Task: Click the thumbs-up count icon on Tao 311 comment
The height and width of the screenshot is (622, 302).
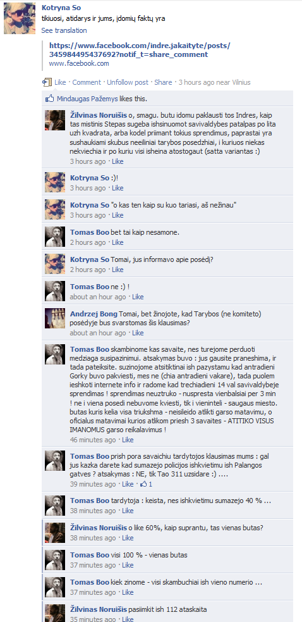Action: coord(144,484)
